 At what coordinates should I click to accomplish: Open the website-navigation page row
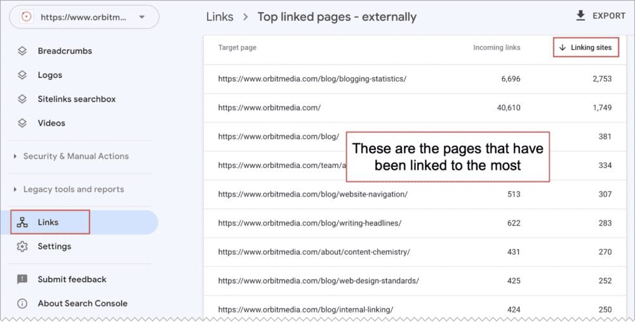(415, 195)
